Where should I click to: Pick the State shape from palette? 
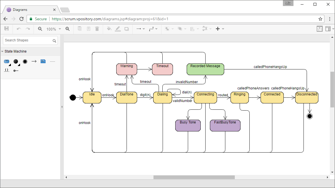point(7,62)
